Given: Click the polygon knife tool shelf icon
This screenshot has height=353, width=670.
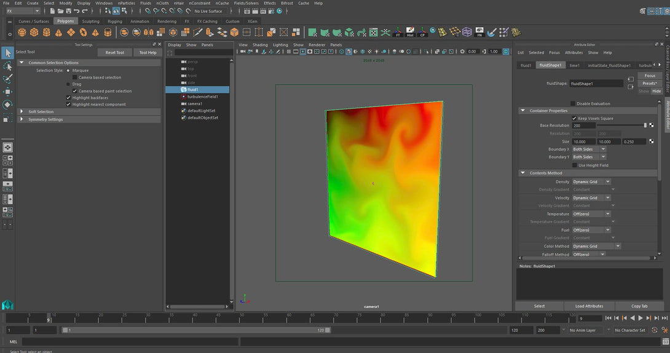Looking at the screenshot, I should tap(198, 33).
